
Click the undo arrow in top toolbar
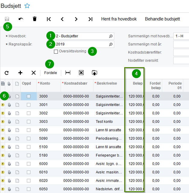click(21, 19)
